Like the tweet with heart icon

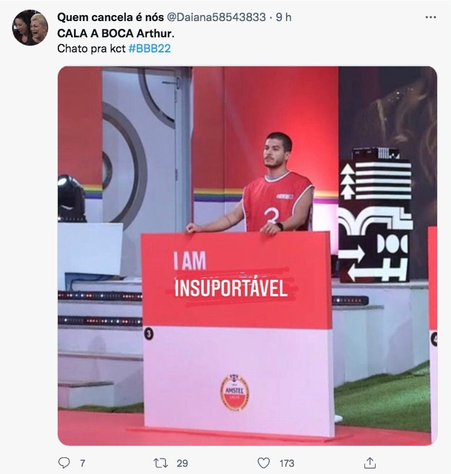[x=264, y=463]
